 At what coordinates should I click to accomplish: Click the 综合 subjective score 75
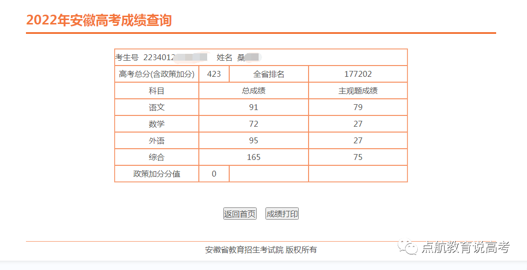click(358, 157)
